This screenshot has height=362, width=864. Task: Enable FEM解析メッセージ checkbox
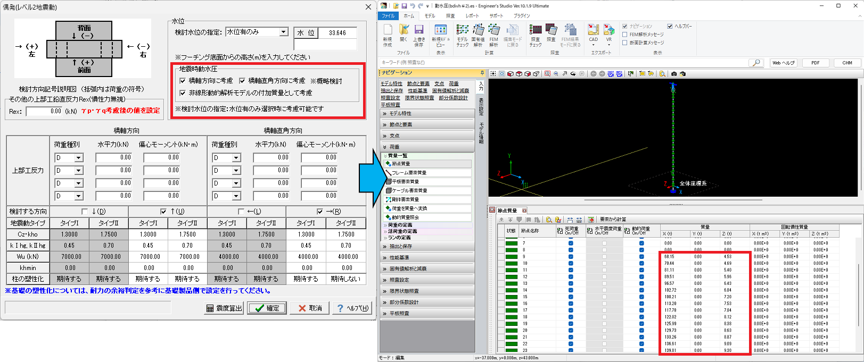pyautogui.click(x=625, y=35)
